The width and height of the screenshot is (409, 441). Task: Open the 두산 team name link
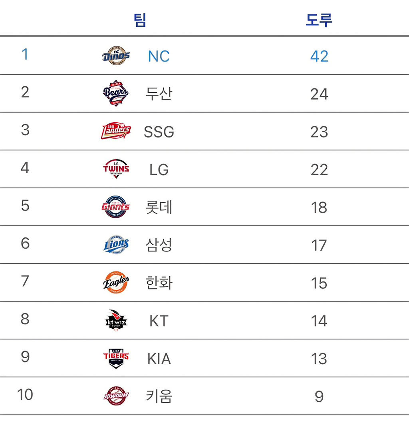[x=159, y=94]
